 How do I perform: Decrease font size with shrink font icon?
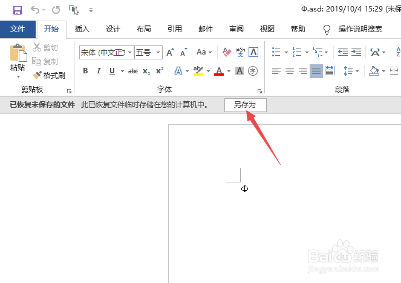[184, 52]
